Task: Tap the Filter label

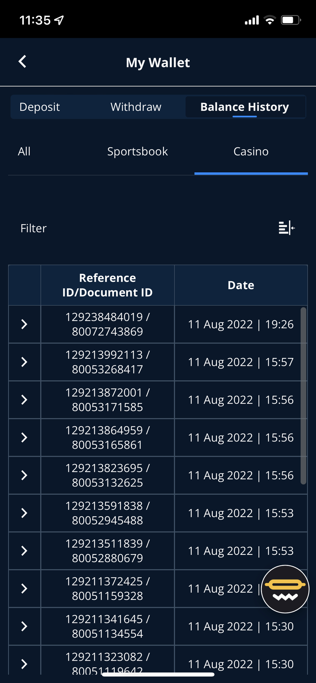Action: pyautogui.click(x=33, y=228)
